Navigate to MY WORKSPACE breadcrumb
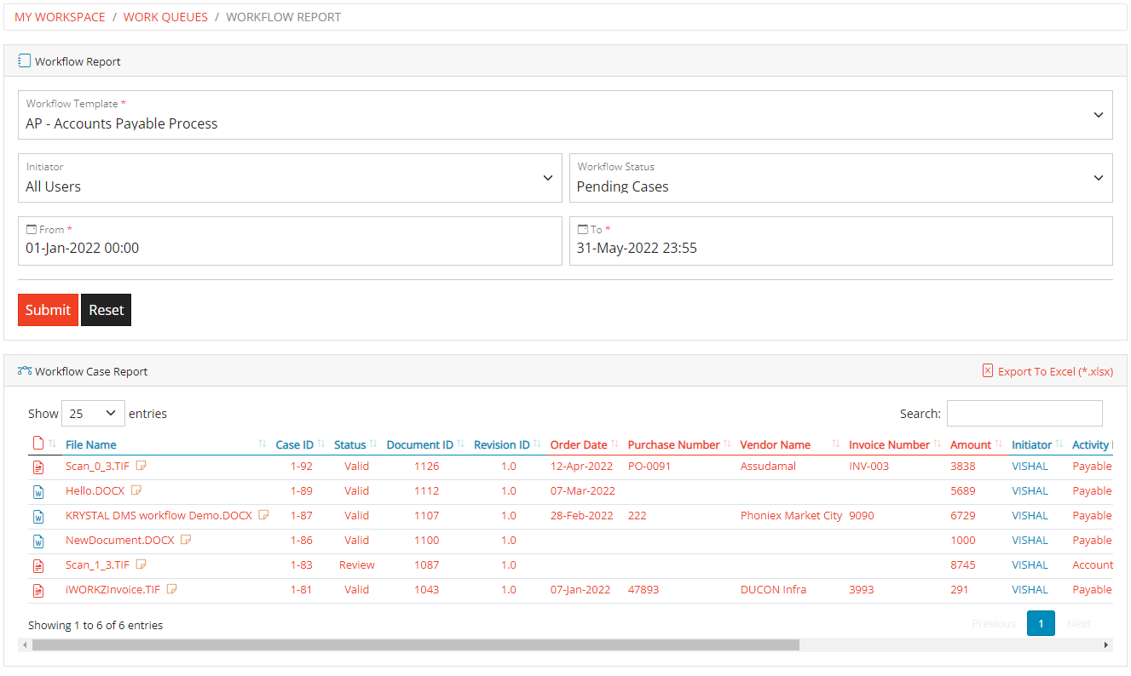 click(59, 16)
